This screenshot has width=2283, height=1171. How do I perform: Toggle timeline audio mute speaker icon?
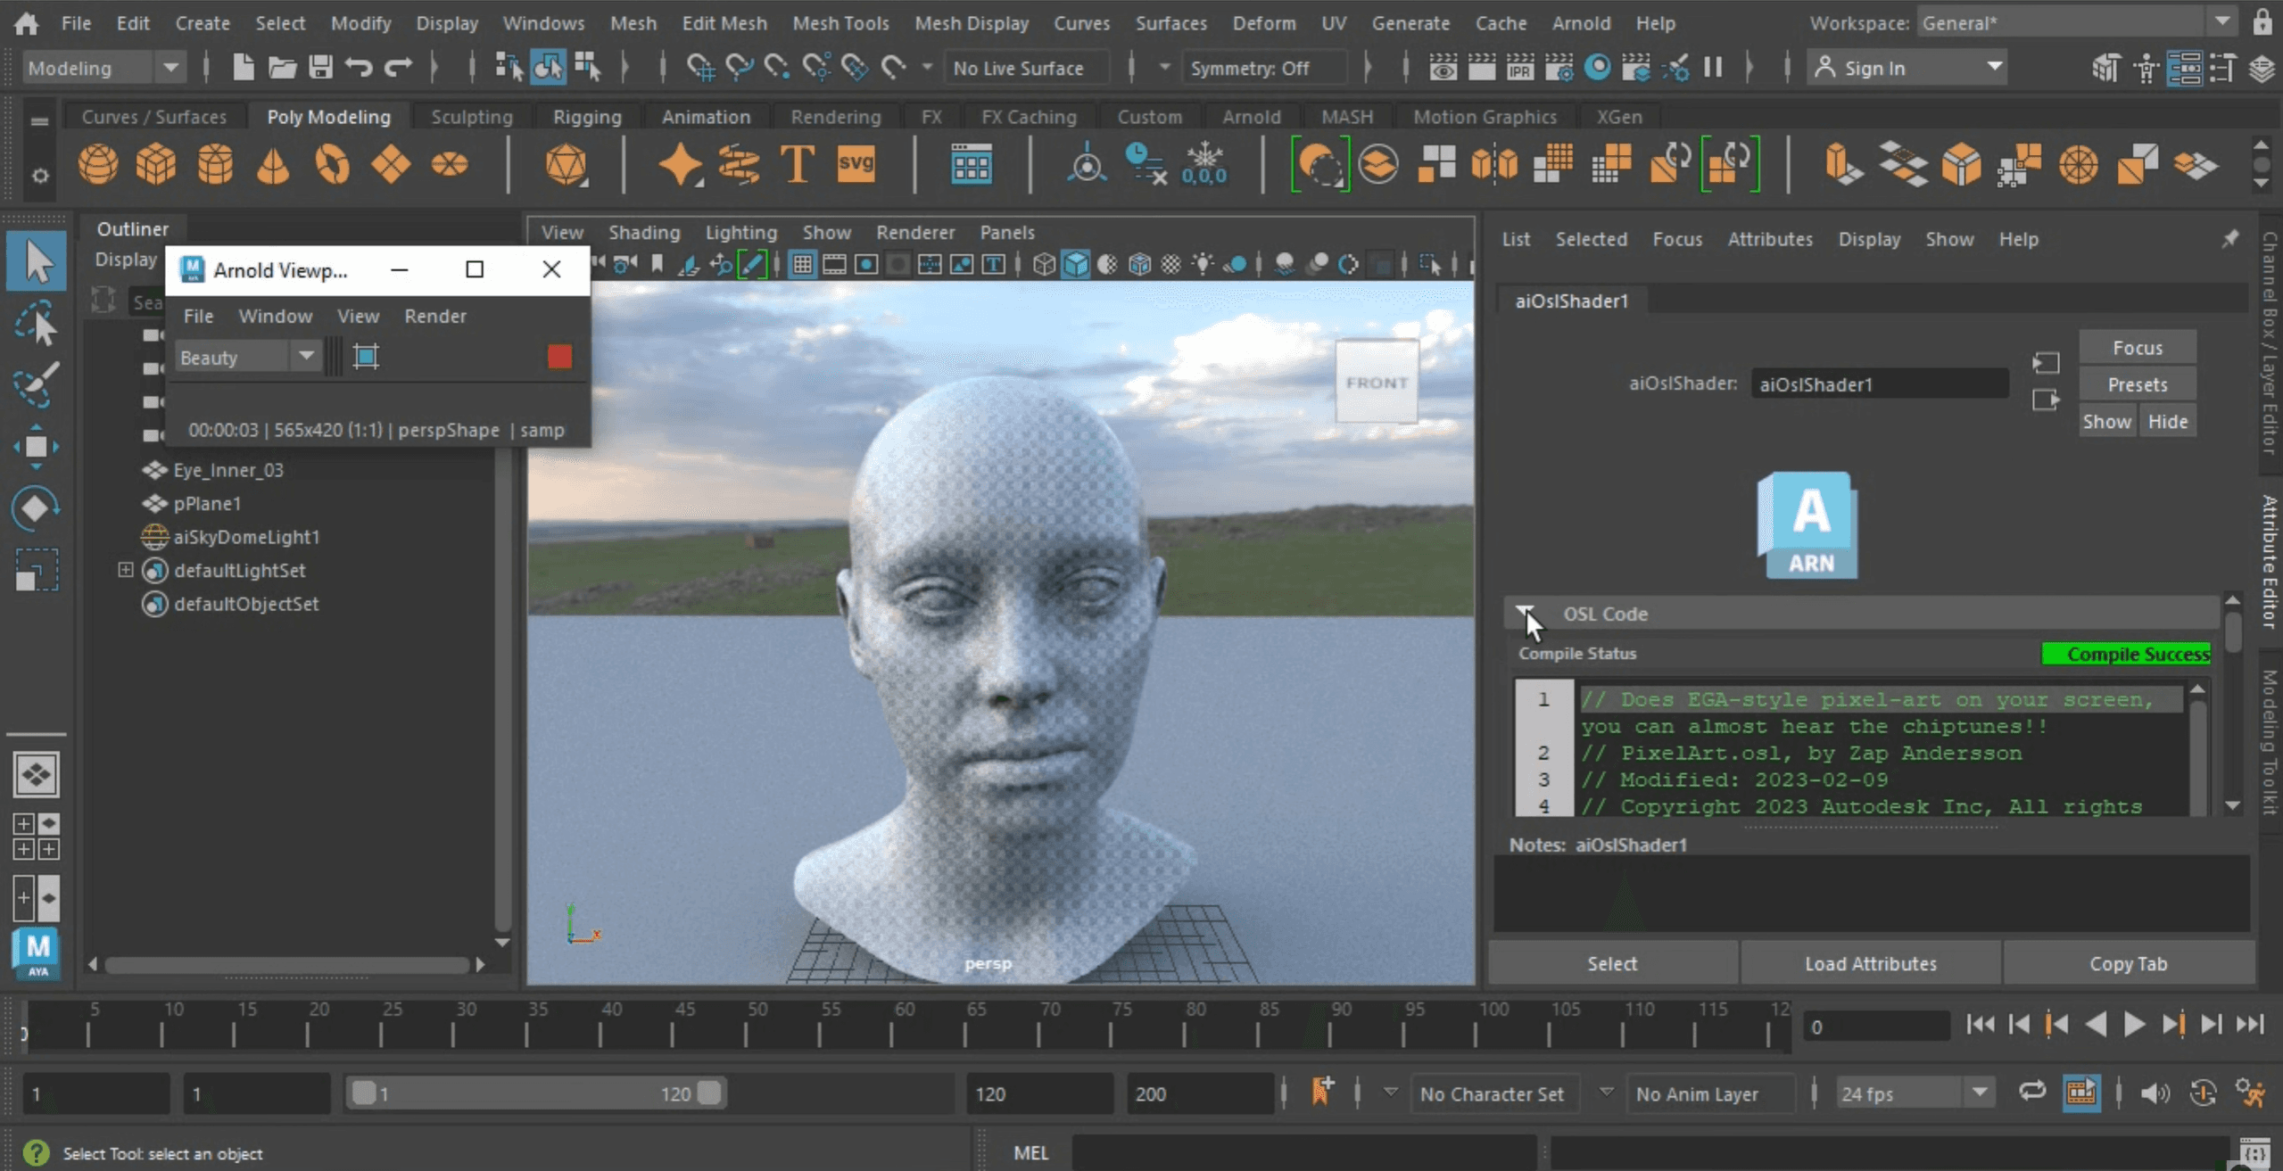[x=2155, y=1093]
